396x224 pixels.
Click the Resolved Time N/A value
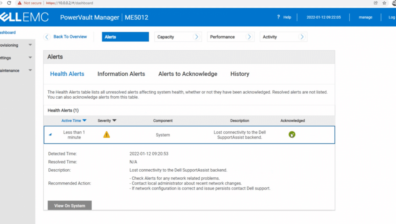tap(133, 162)
